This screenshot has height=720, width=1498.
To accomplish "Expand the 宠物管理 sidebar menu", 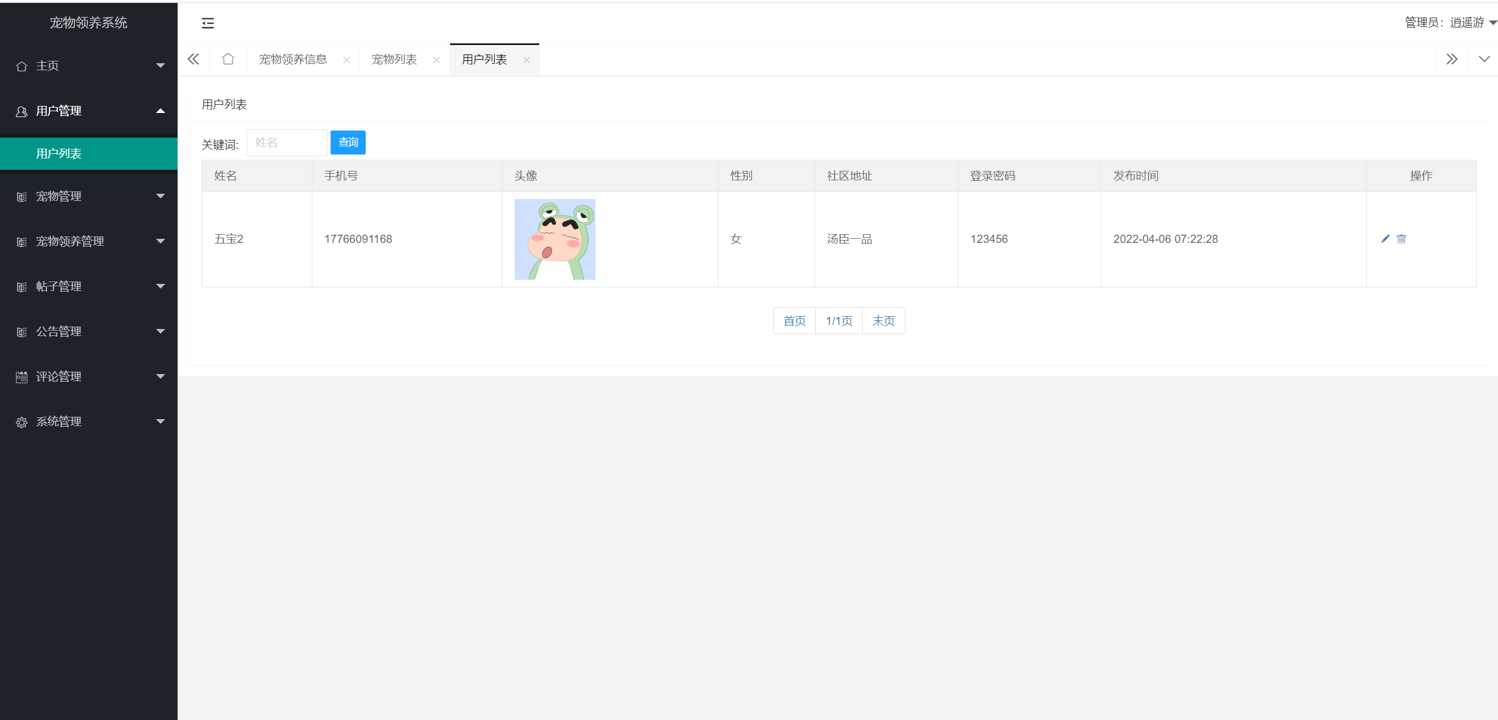I will 88,196.
